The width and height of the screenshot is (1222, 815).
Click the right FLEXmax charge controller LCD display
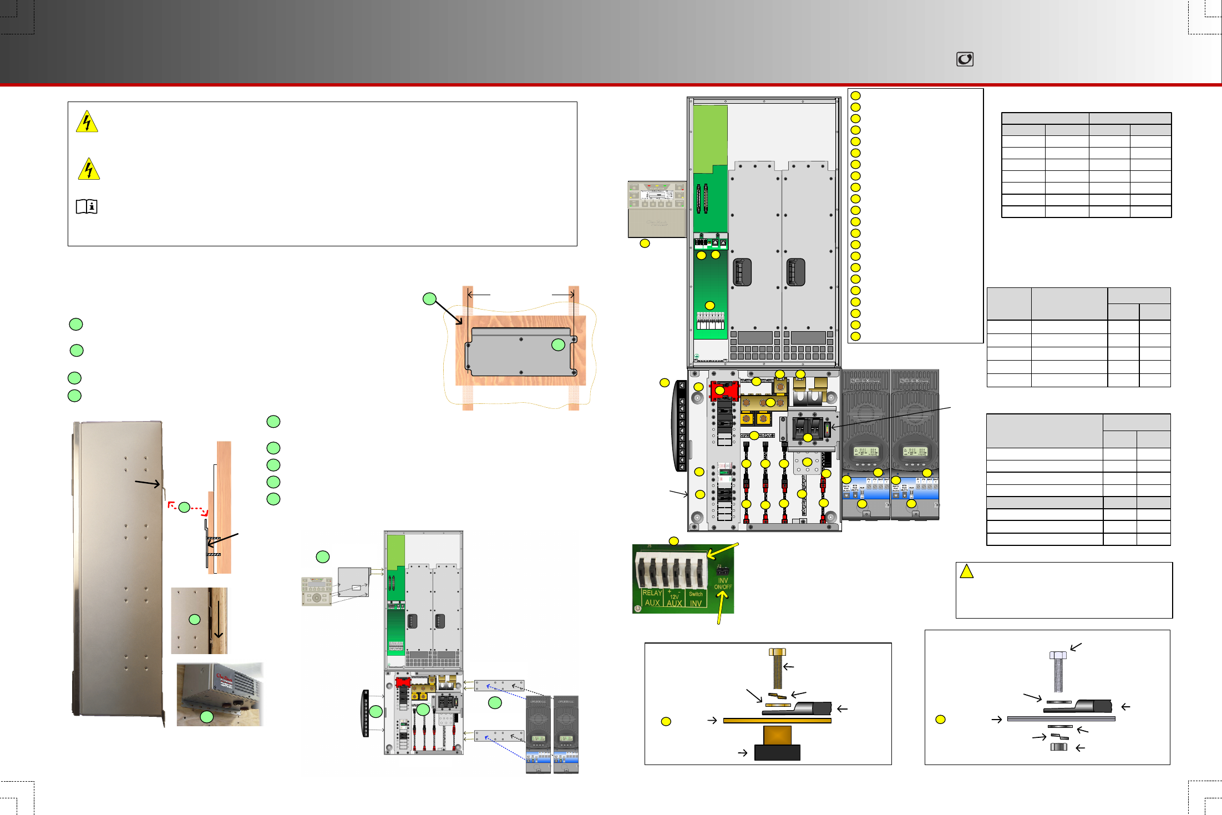point(914,452)
